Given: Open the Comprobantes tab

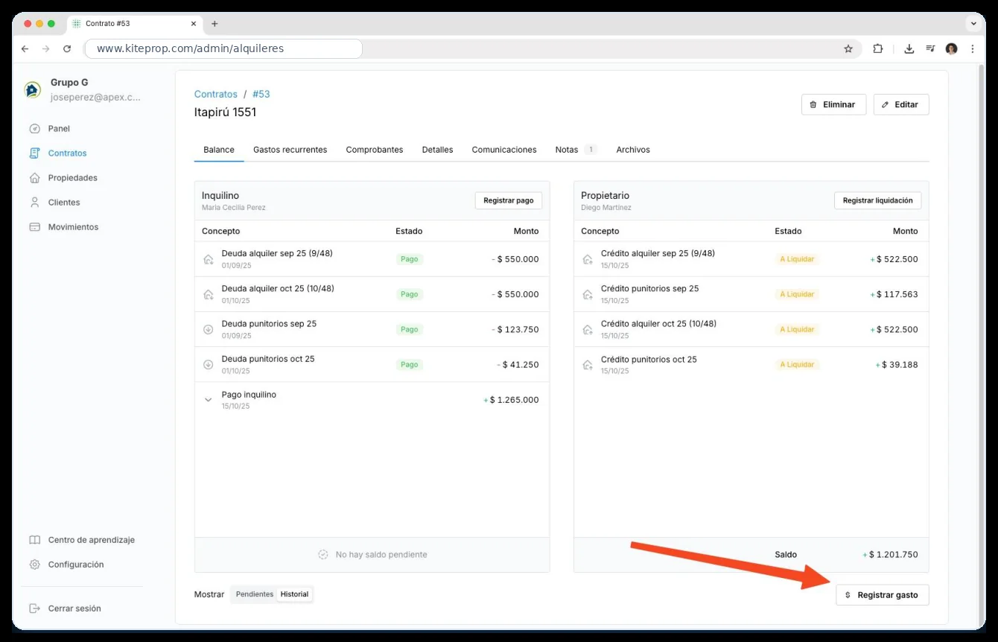Looking at the screenshot, I should [x=375, y=150].
